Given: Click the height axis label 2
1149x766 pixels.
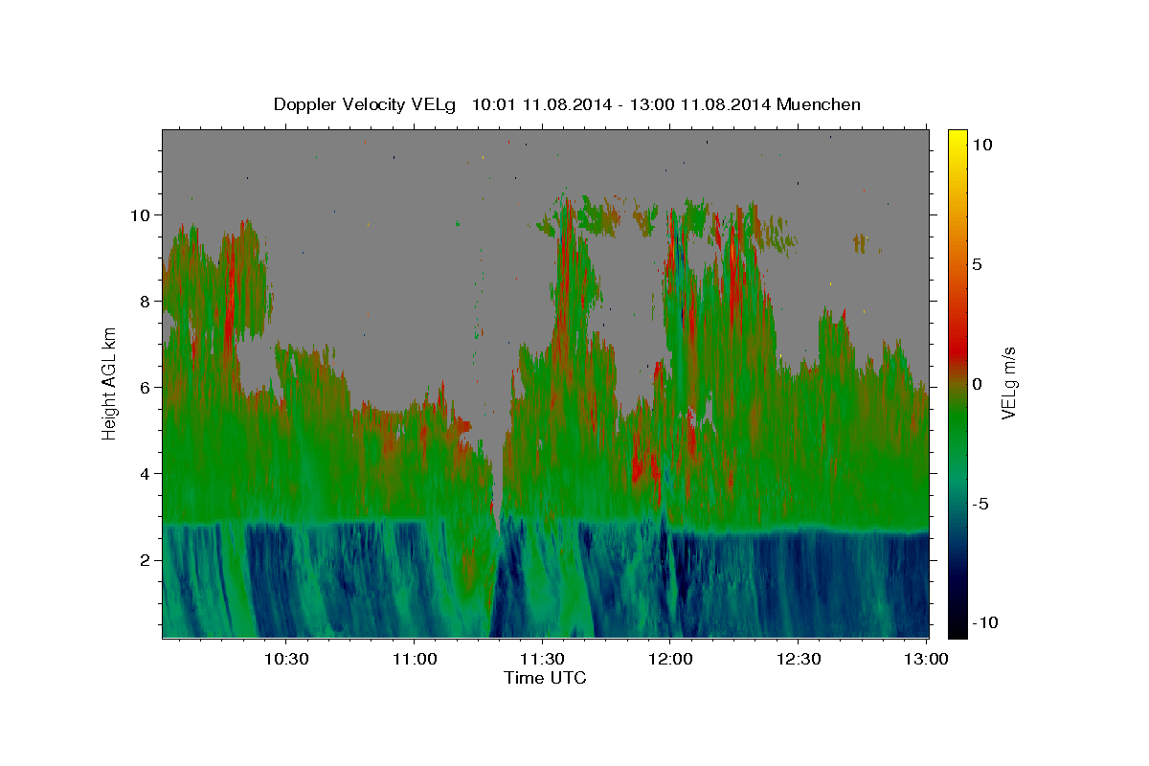Looking at the screenshot, I should [146, 559].
